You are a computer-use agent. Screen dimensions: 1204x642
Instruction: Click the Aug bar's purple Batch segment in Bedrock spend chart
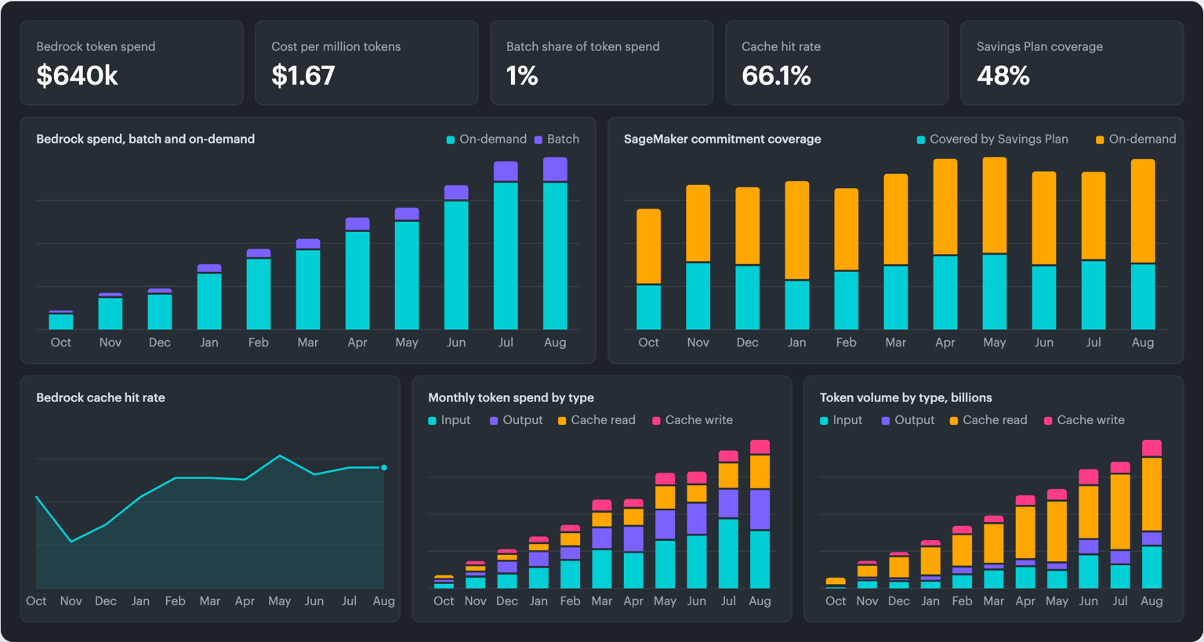coord(555,169)
